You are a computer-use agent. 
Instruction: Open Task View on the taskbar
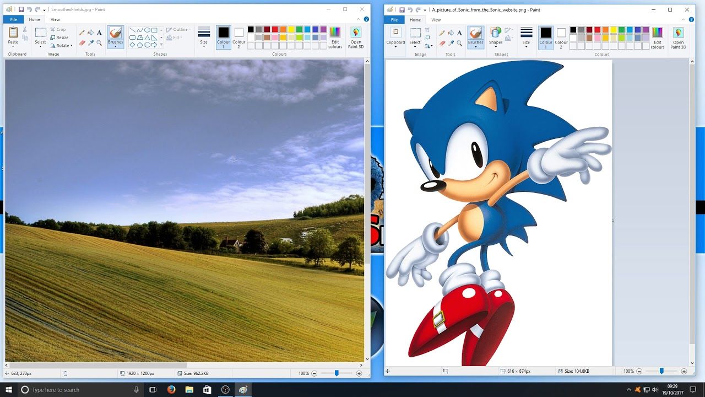coord(153,390)
